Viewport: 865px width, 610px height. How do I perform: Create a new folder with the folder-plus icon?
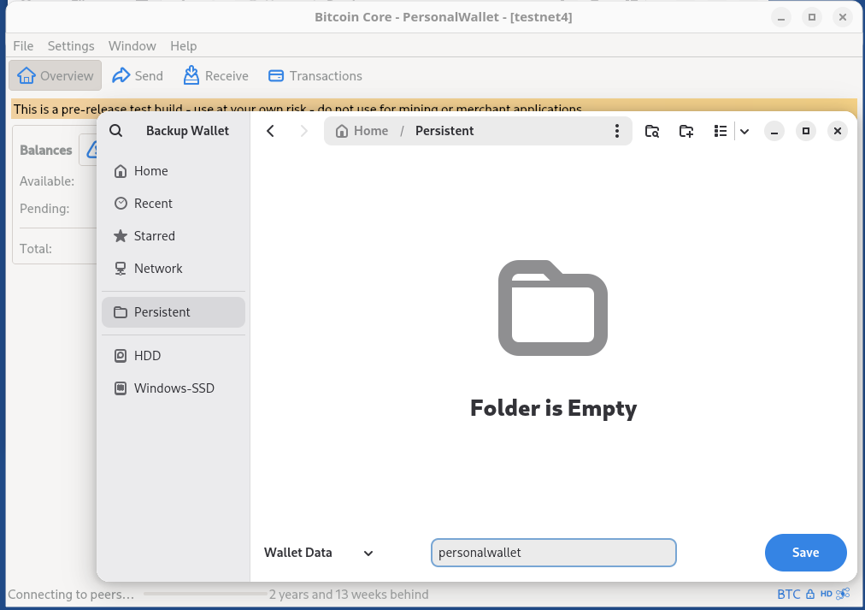point(686,131)
